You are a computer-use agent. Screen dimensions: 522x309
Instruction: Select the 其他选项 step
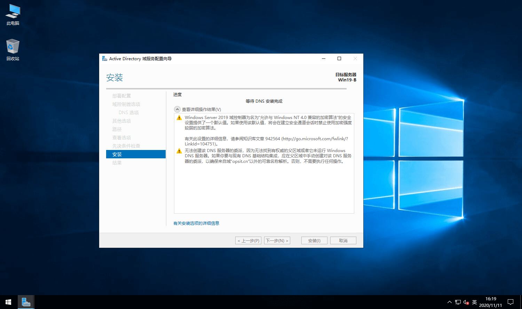point(121,121)
